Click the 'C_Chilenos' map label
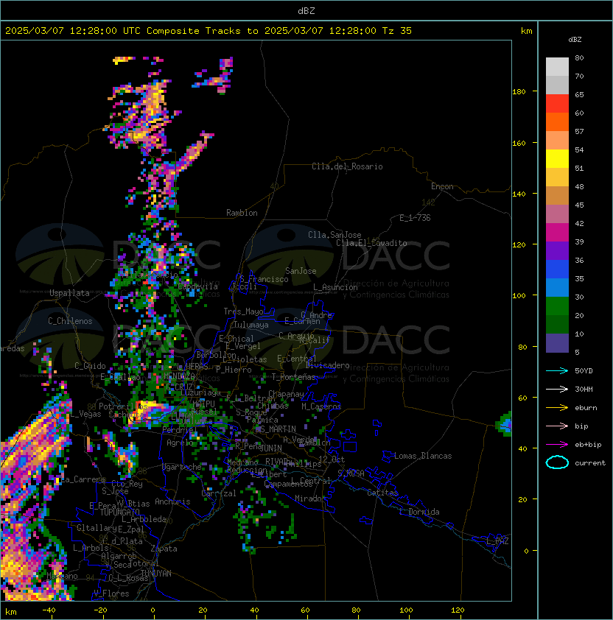This screenshot has height=620, width=613. 70,321
